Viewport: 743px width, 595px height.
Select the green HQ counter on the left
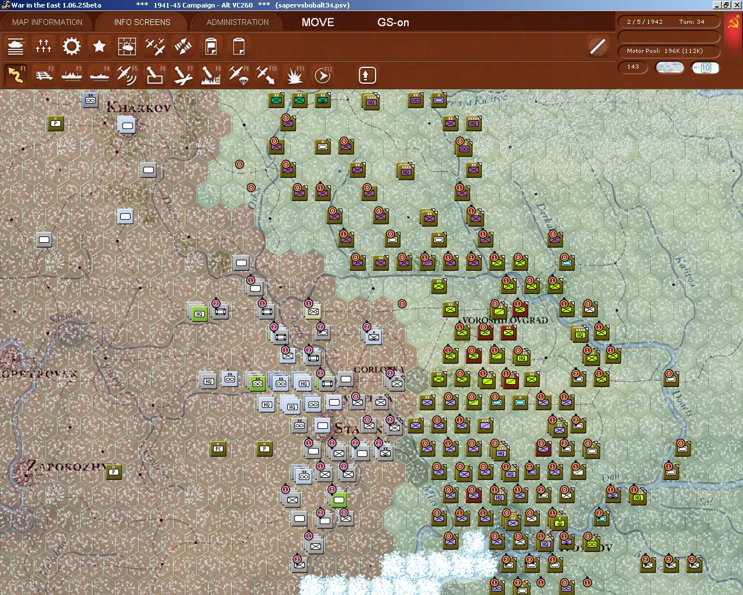click(x=199, y=314)
